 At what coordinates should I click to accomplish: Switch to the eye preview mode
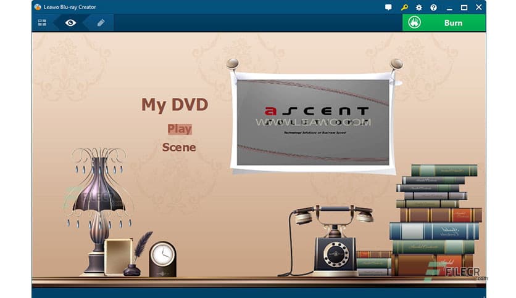coord(70,23)
